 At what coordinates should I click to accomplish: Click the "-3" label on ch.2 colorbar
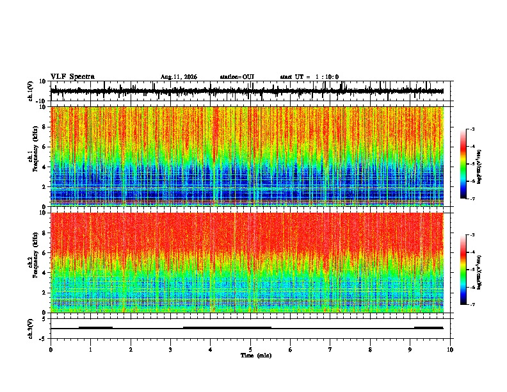pyautogui.click(x=472, y=235)
